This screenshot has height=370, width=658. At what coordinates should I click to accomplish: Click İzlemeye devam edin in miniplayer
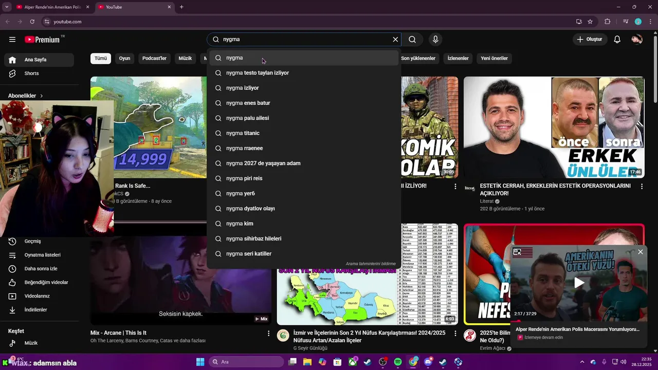click(543, 338)
